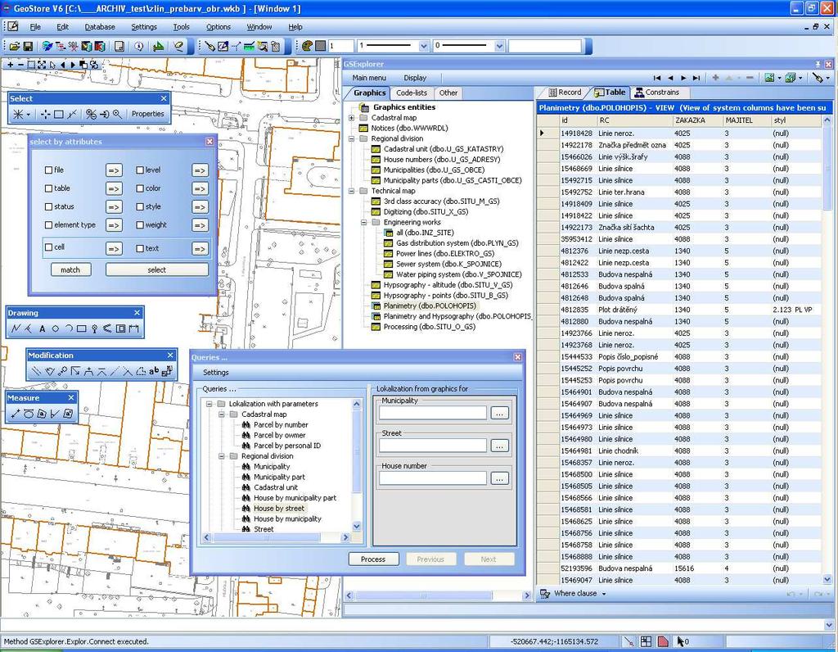838x652 pixels.
Task: Open the line weight dropdown showing 0
Action: point(500,46)
